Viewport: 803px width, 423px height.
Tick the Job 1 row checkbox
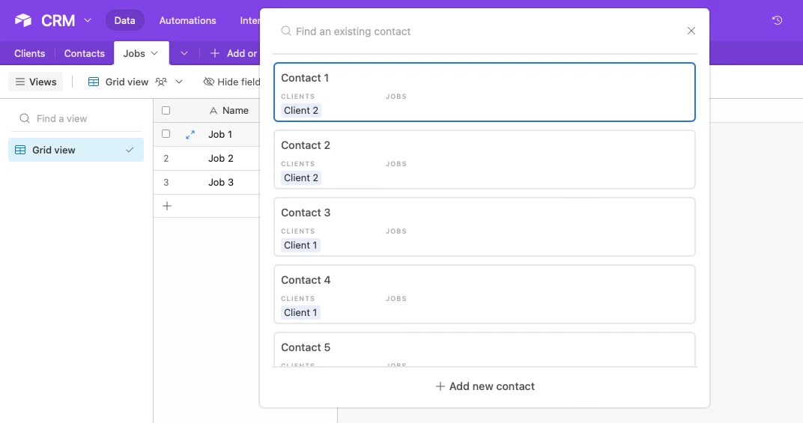point(166,134)
